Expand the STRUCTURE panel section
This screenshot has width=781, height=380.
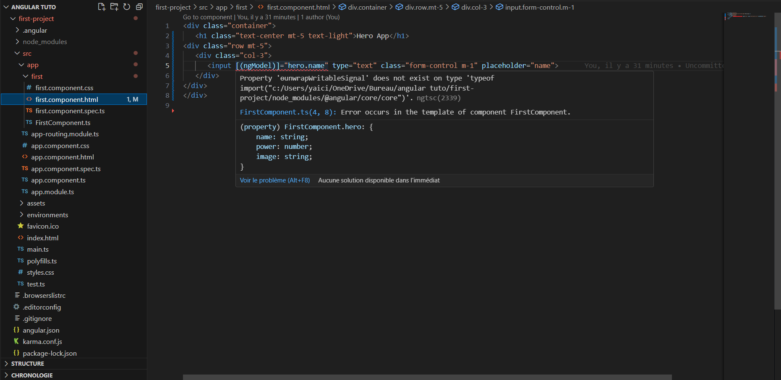28,364
